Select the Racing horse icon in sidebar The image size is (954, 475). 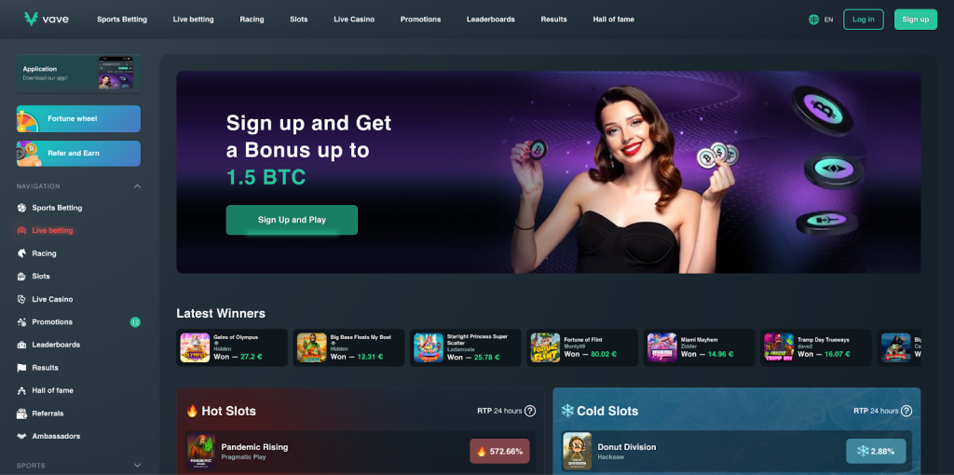pyautogui.click(x=22, y=253)
